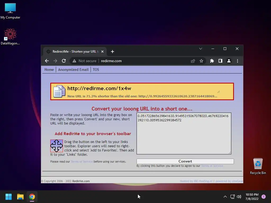Open DataWagon desktop shortcut
This screenshot has width=271, height=203.
pyautogui.click(x=10, y=36)
